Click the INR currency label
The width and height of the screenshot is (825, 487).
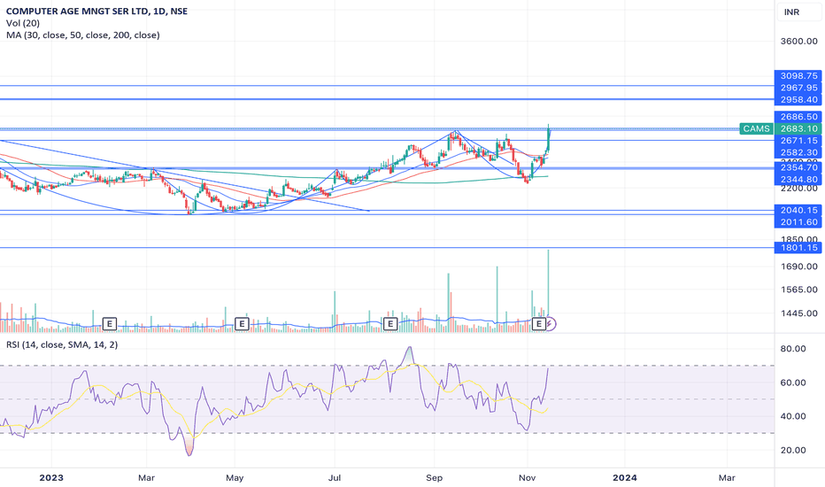click(x=791, y=12)
